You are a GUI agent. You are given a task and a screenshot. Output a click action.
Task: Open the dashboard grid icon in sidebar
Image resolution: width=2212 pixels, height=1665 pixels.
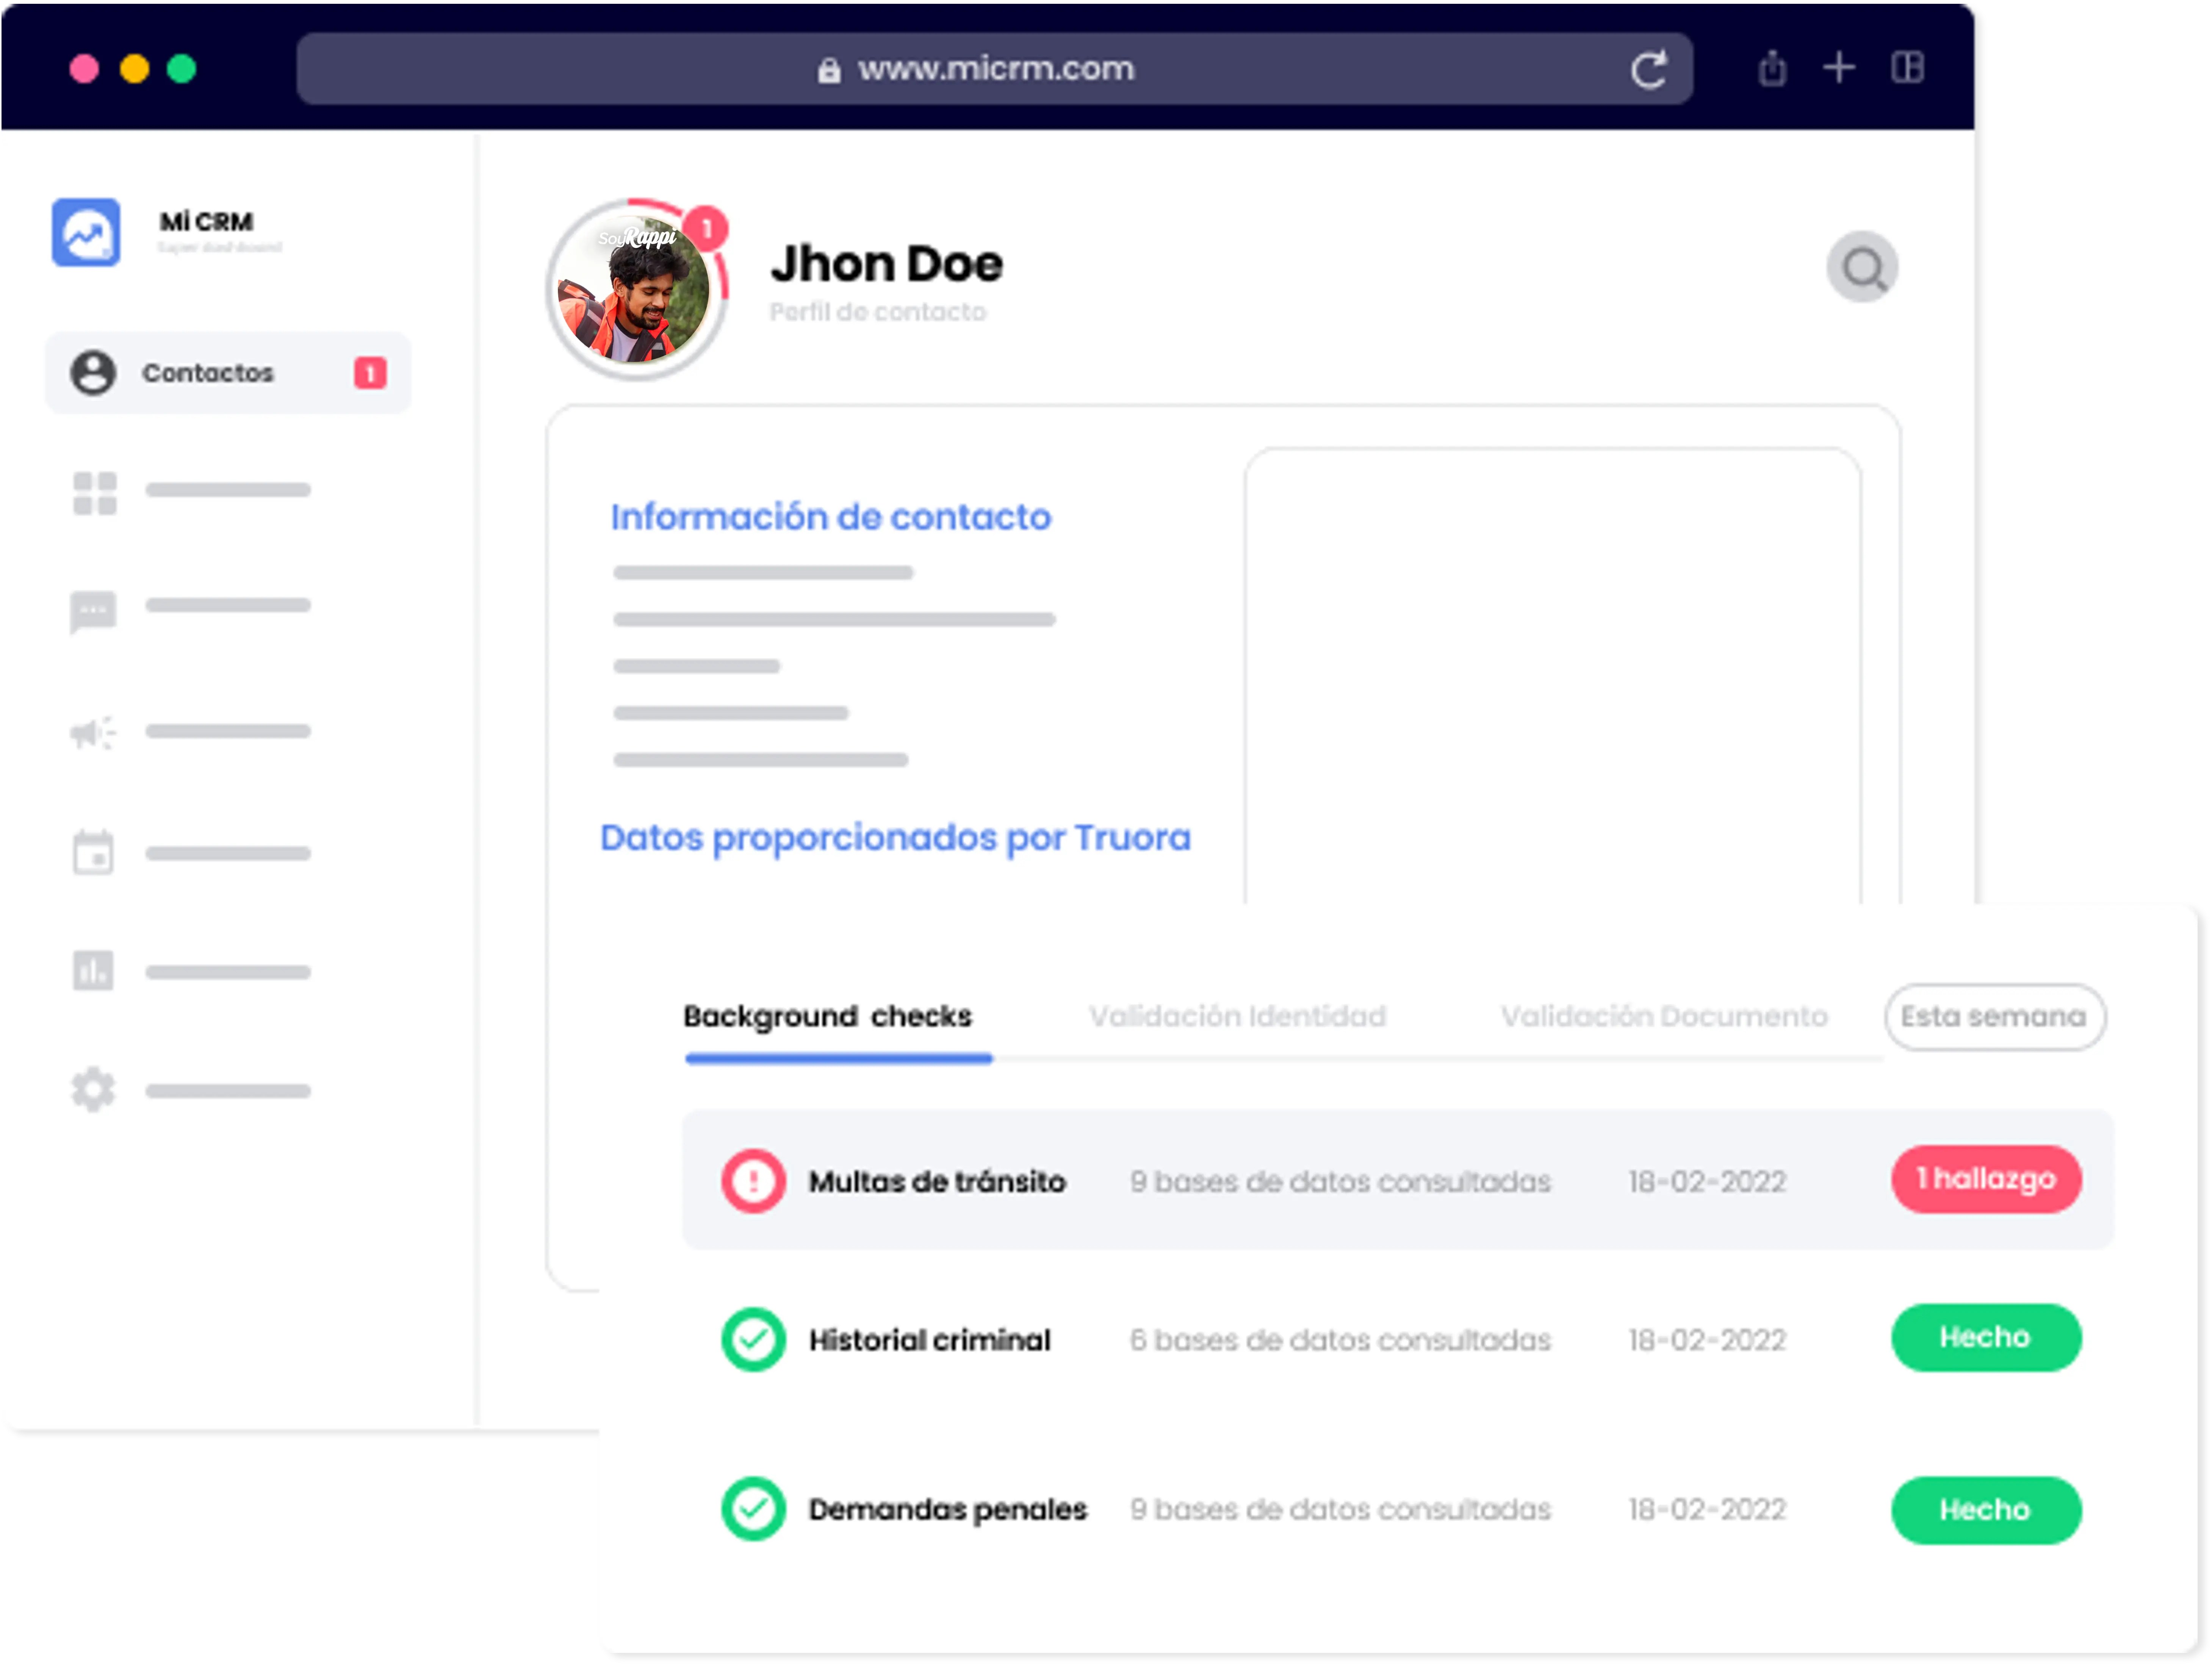[95, 493]
